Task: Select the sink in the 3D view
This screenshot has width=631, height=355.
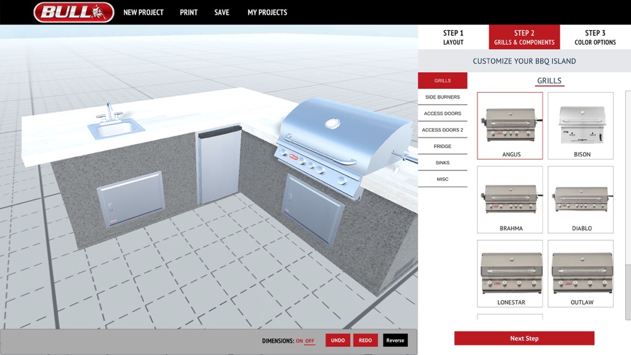Action: point(115,122)
